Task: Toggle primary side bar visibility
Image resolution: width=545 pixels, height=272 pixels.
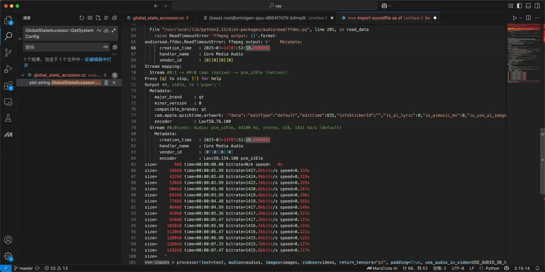Action: coord(519,6)
